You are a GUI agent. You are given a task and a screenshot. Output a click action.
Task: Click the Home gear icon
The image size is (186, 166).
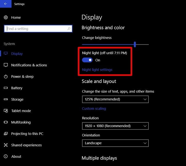pyautogui.click(x=6, y=18)
